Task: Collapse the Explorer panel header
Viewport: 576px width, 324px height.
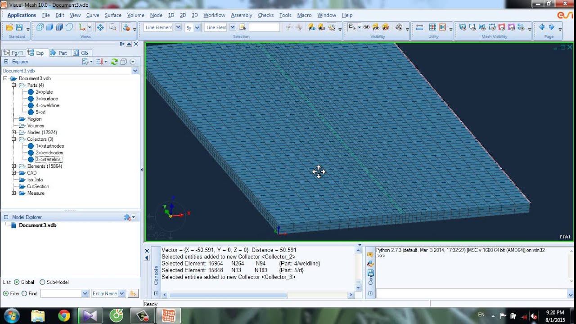Action: (x=6, y=62)
